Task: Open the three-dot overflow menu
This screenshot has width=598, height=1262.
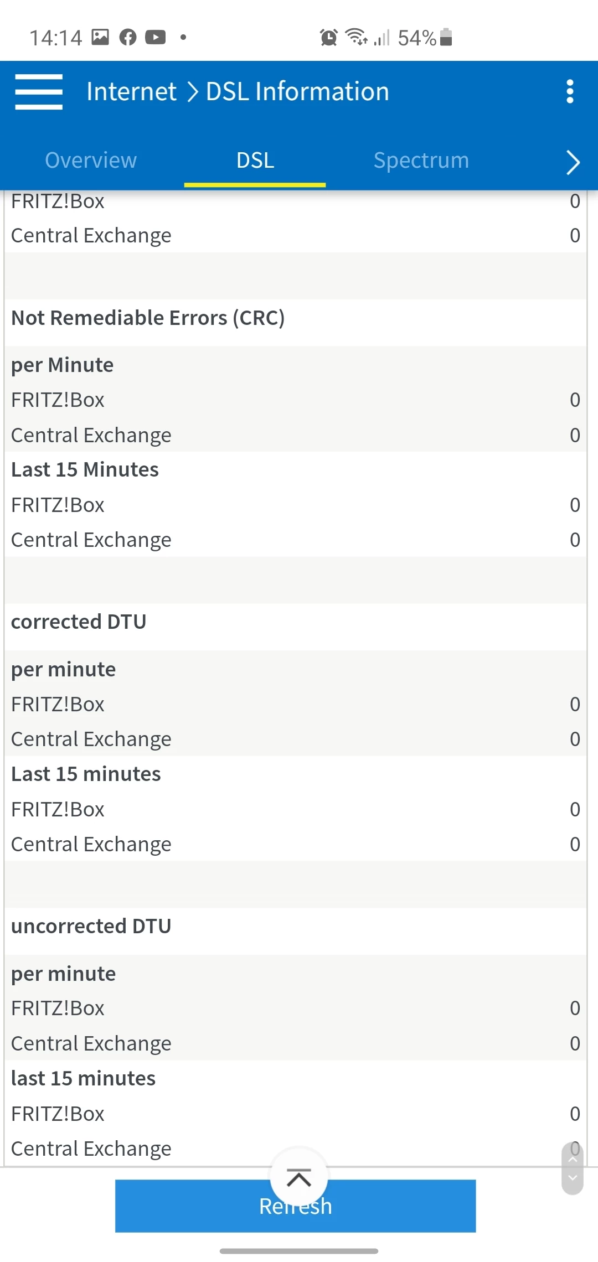Action: (570, 92)
